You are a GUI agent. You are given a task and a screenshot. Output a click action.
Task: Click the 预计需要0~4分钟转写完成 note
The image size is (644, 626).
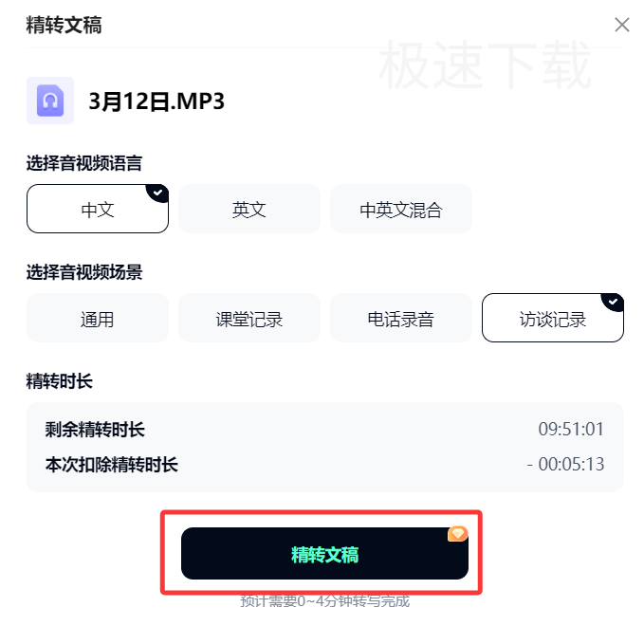pyautogui.click(x=324, y=601)
